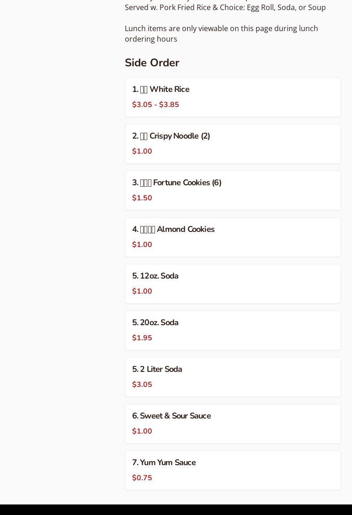This screenshot has width=352, height=515.
Task: Click the $0.75 Yum Yum Sauce price
Action: click(x=142, y=478)
